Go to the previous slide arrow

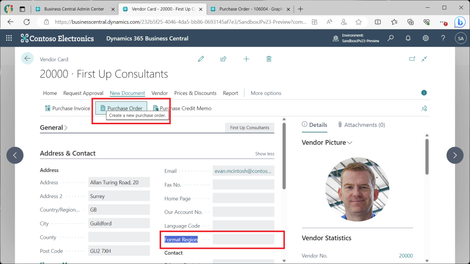15,155
